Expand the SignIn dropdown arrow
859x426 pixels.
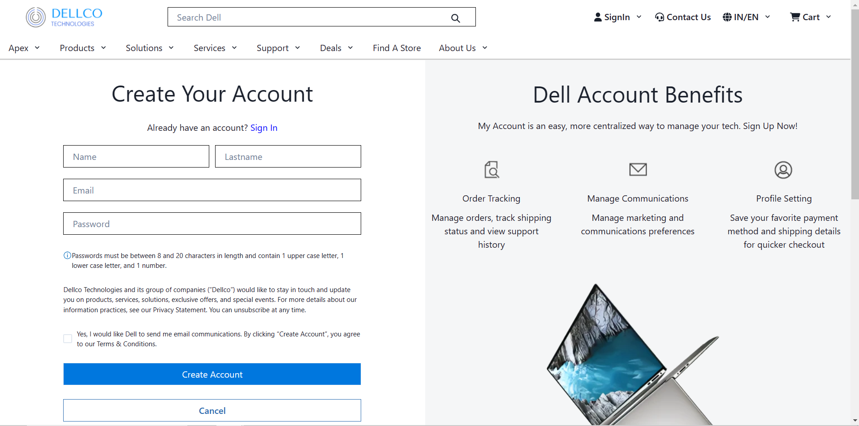(639, 17)
